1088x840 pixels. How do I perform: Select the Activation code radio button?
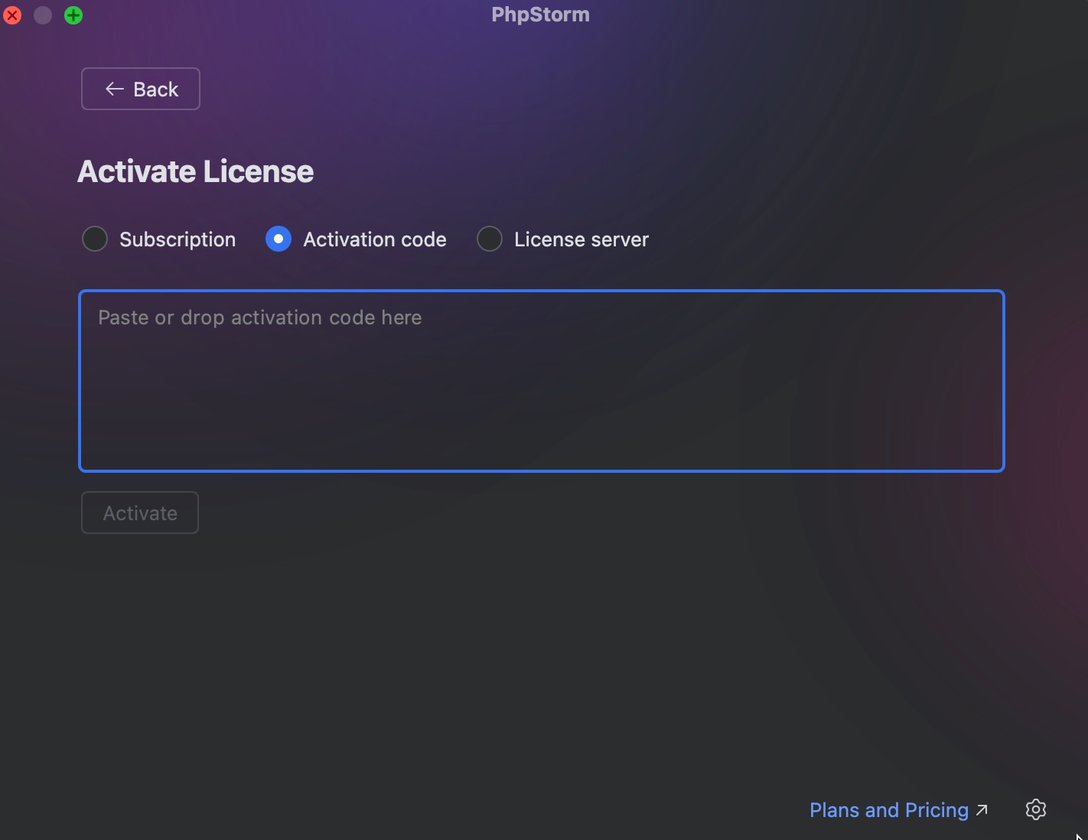point(279,239)
